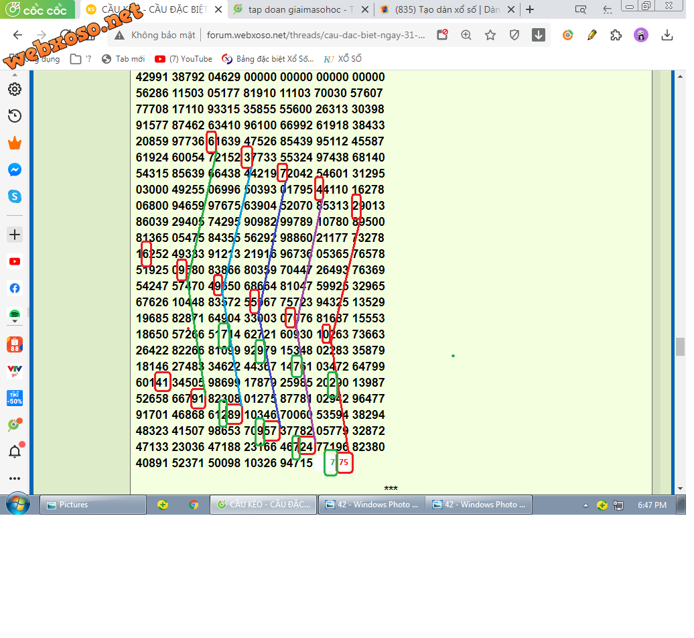Viewport: 694px width, 638px height.
Task: Open the Shopee sidebar shortcut
Action: [x=15, y=344]
